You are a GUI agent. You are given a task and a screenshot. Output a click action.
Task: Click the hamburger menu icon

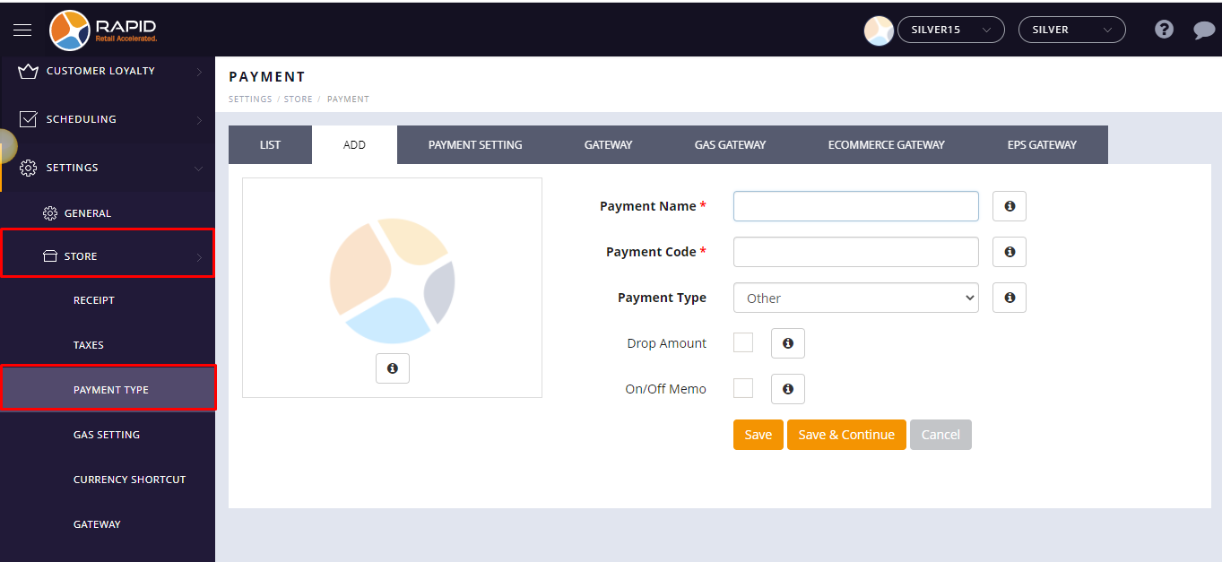coord(22,30)
